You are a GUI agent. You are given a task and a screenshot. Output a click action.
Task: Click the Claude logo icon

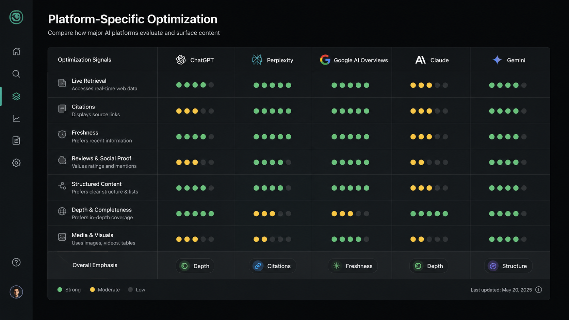[x=421, y=60]
